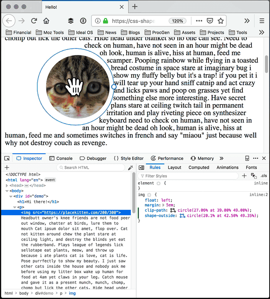Expand the margin 5em shorthand value

pos(163,205)
